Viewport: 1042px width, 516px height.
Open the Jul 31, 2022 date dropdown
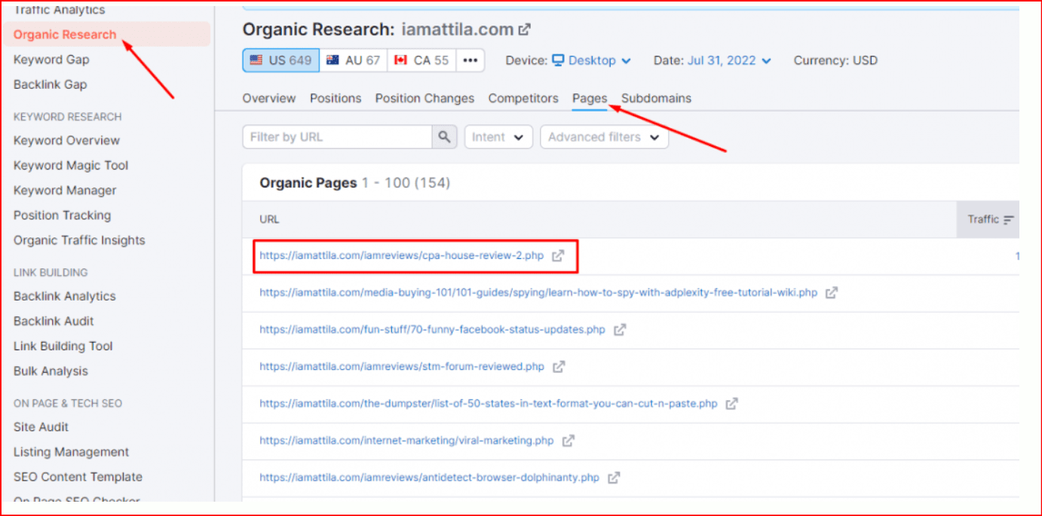729,60
